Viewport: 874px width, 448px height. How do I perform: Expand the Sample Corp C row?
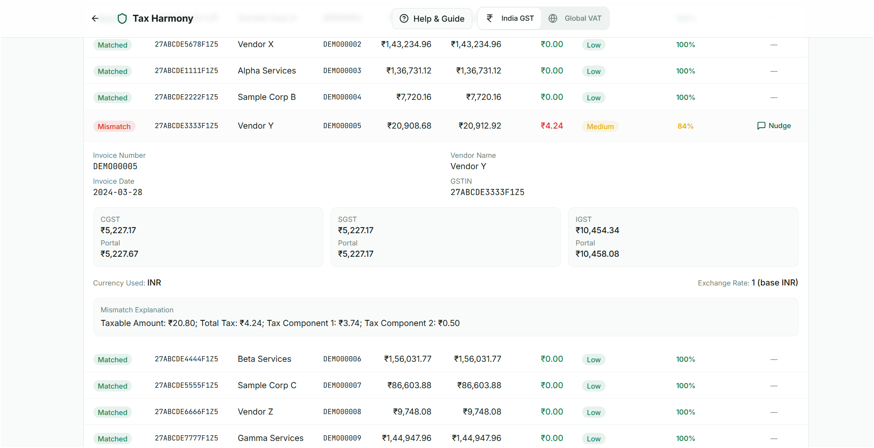tap(446, 385)
